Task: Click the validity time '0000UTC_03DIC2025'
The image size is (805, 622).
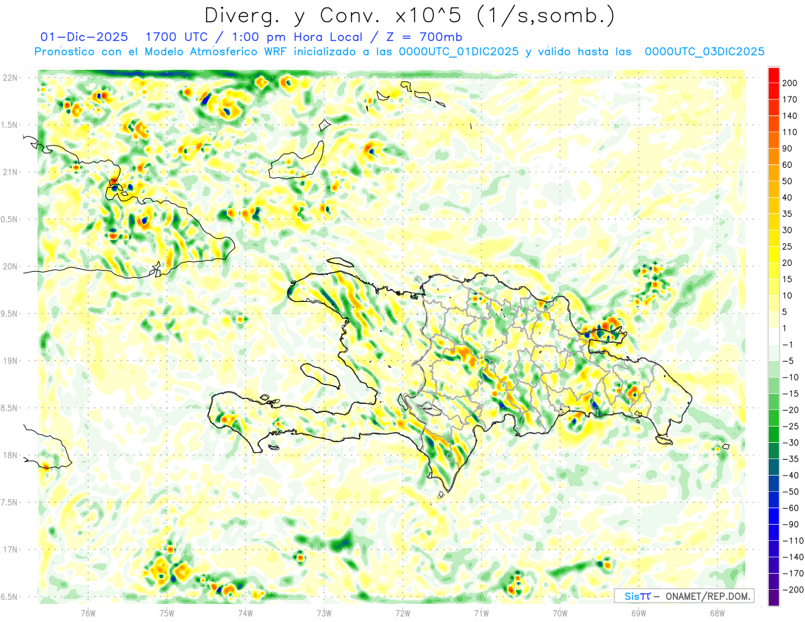Action: [704, 52]
